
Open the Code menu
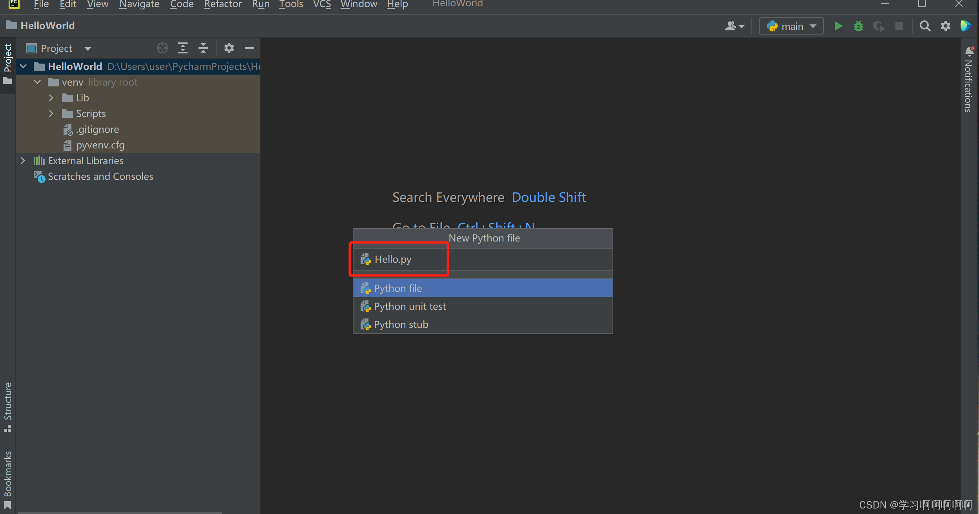182,4
